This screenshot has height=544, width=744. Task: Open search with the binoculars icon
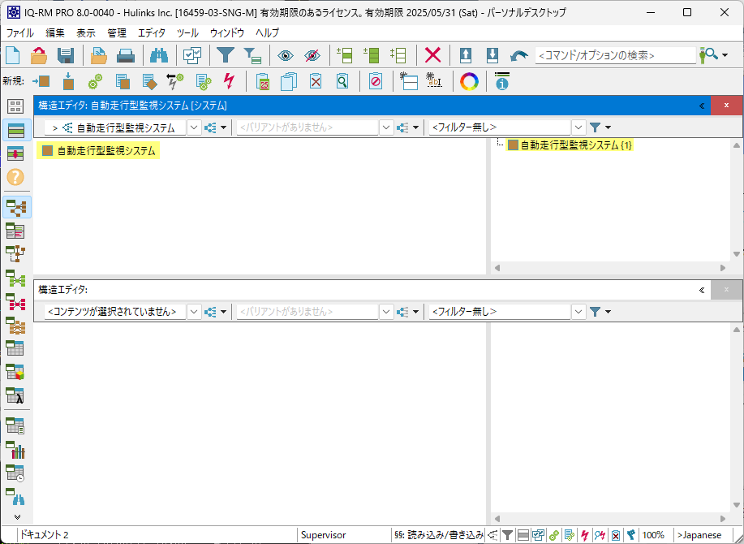[x=158, y=55]
